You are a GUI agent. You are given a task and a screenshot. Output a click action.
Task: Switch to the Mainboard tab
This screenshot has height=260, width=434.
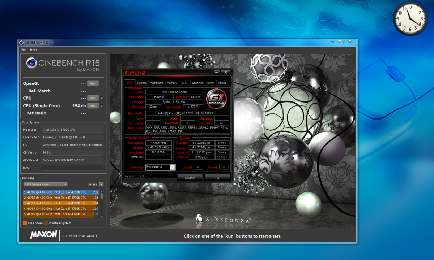tap(157, 83)
